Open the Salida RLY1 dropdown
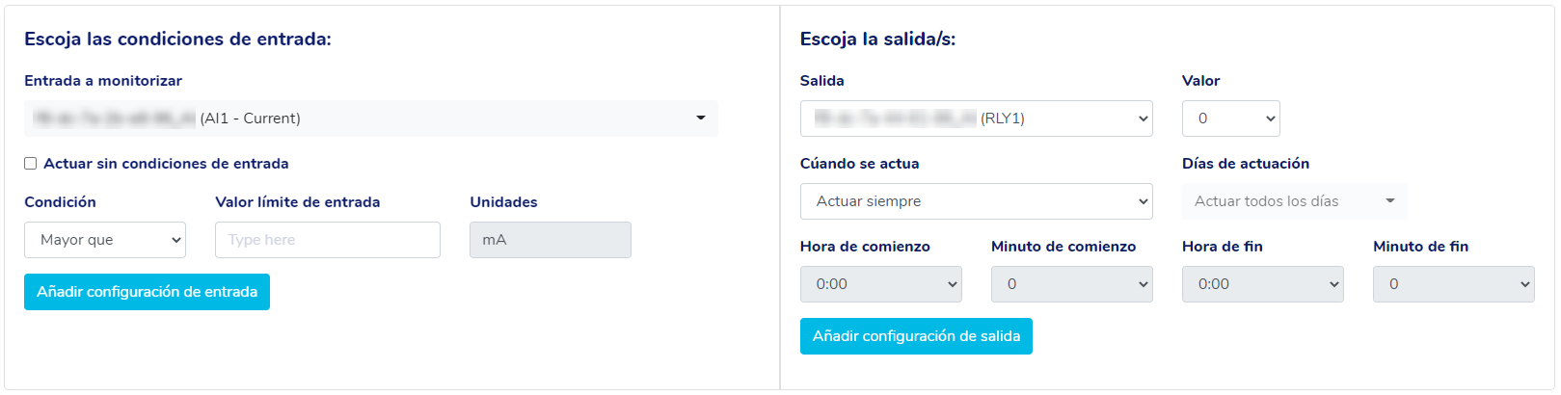1561x395 pixels. click(975, 118)
